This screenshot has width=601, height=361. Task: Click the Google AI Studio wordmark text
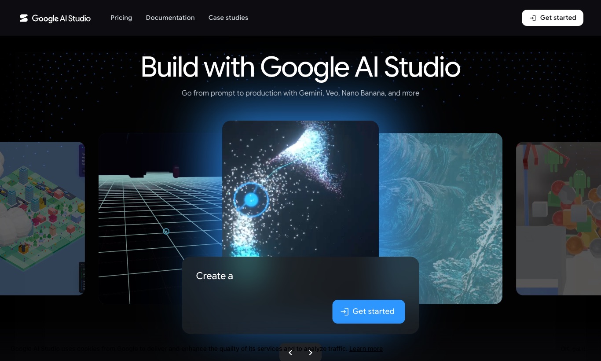61,18
